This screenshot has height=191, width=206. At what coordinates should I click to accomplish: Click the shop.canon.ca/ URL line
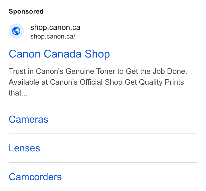(53, 36)
